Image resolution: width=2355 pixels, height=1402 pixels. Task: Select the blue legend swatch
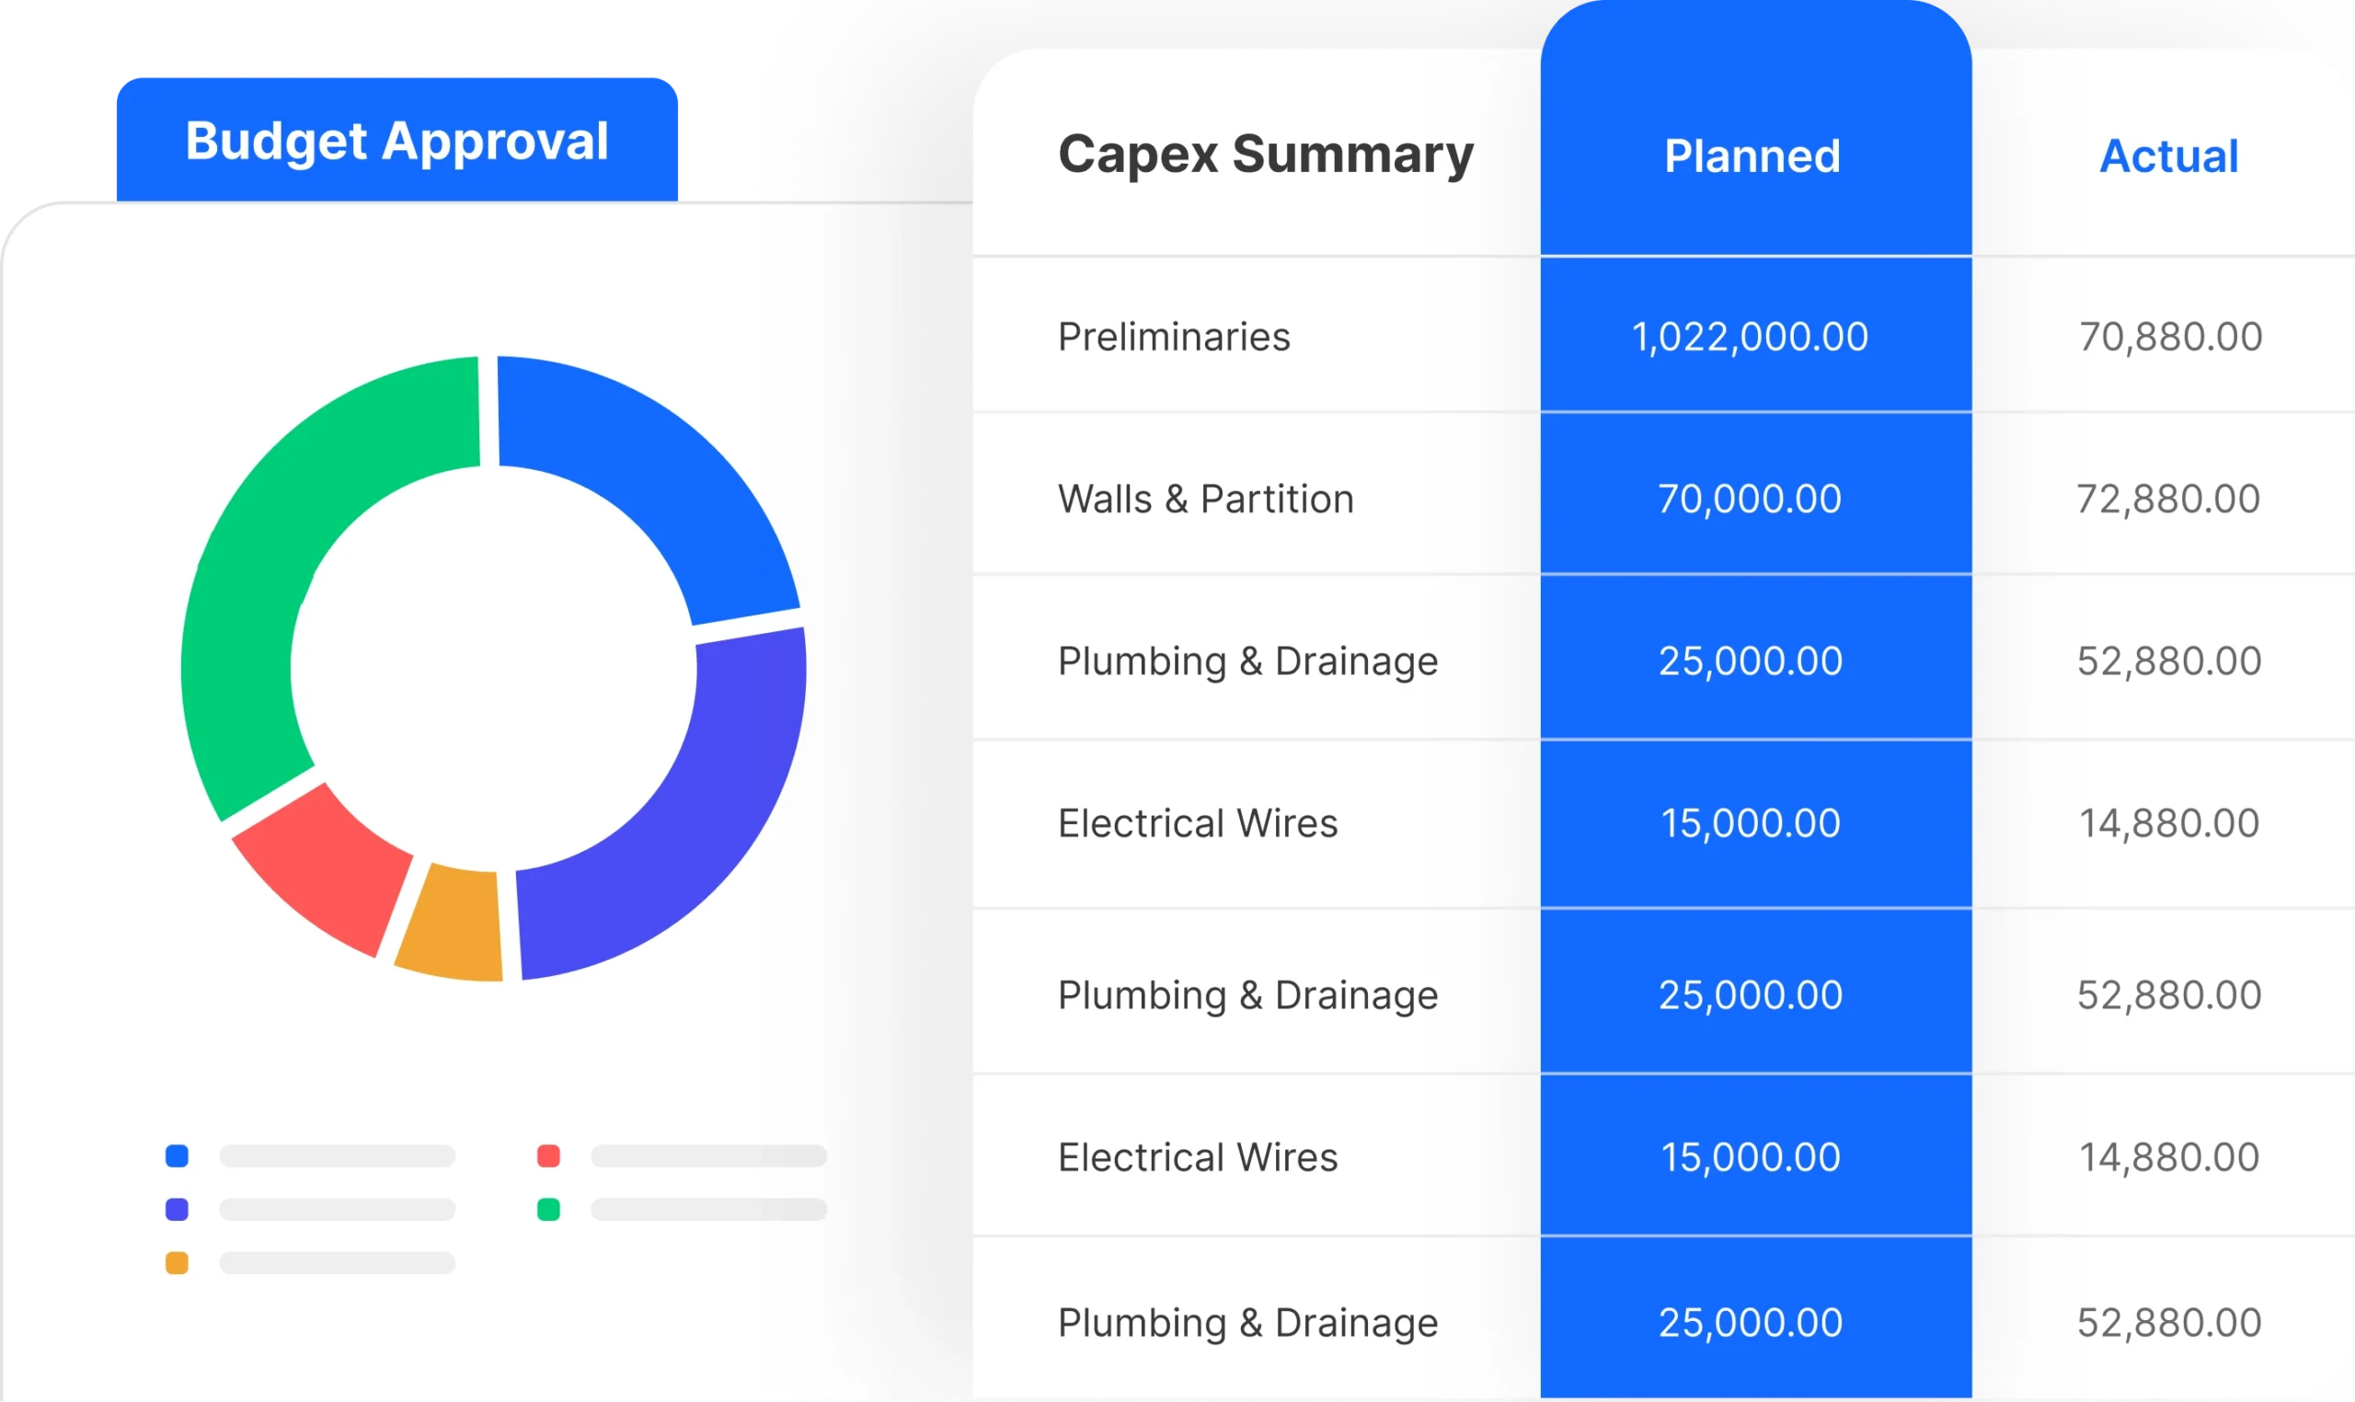pos(177,1155)
